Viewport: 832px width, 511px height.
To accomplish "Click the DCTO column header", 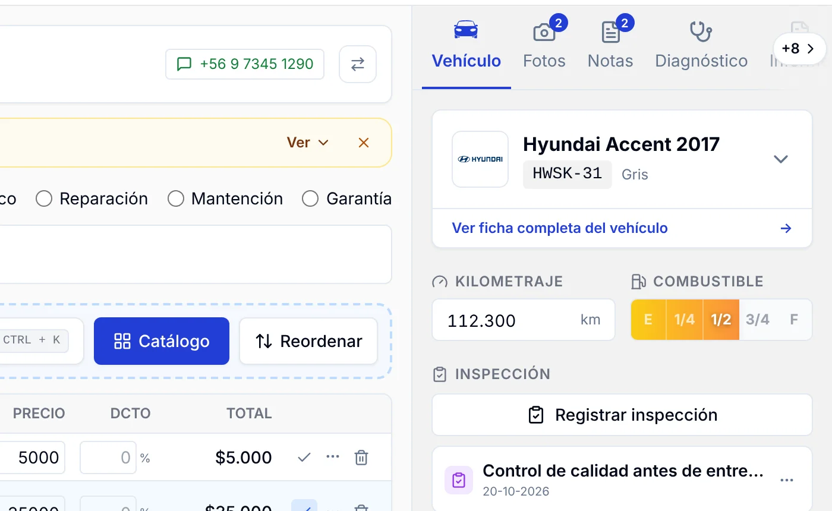I will point(131,414).
